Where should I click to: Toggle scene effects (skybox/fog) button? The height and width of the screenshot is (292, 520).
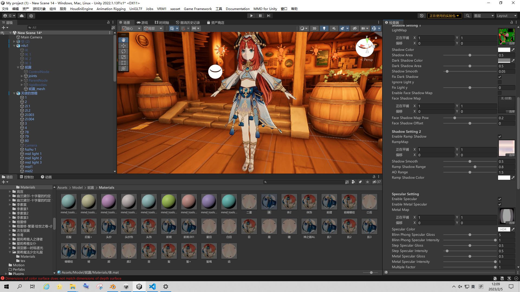point(342,28)
